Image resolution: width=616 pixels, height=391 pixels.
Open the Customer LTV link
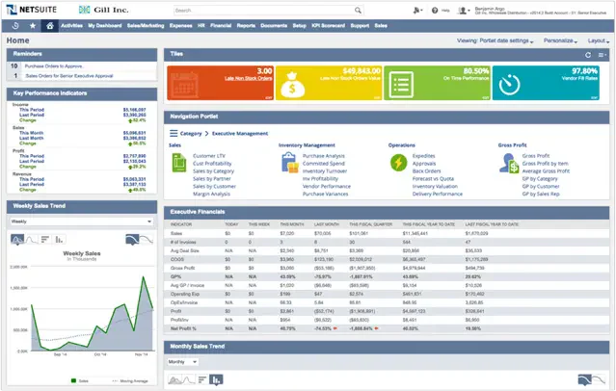click(209, 156)
